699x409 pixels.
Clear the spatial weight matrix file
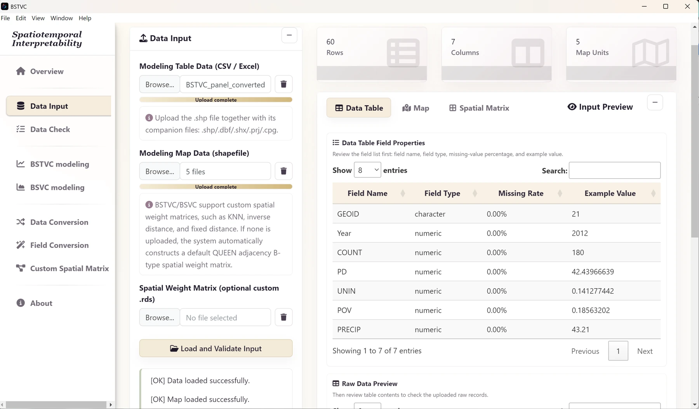pos(283,317)
